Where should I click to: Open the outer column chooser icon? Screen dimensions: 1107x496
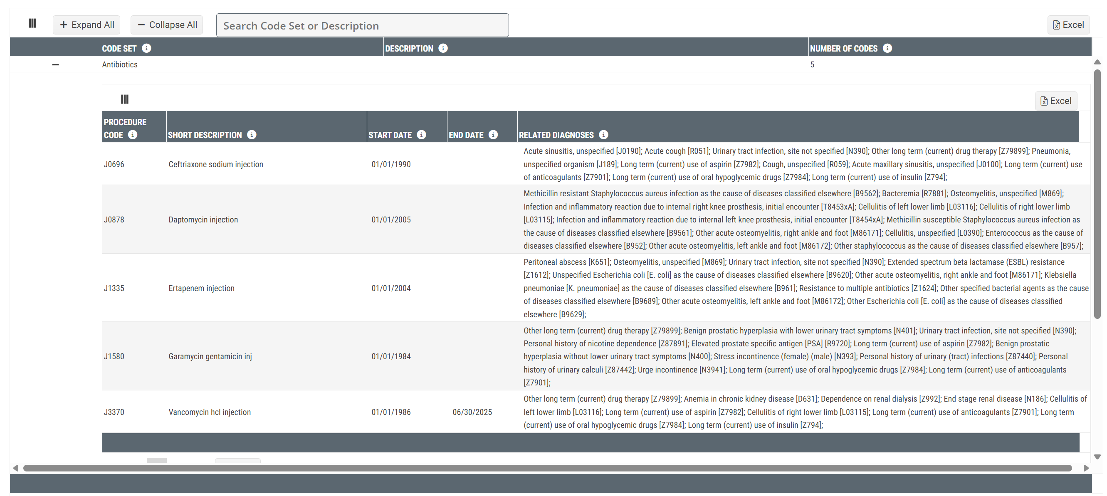tap(32, 23)
